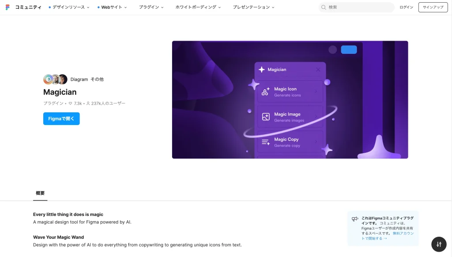The height and width of the screenshot is (257, 452).
Task: Select the 概要 tab
Action: pyautogui.click(x=40, y=193)
